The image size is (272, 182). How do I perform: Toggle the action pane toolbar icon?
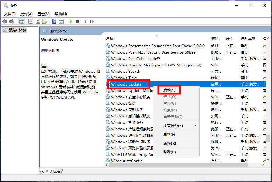click(61, 22)
